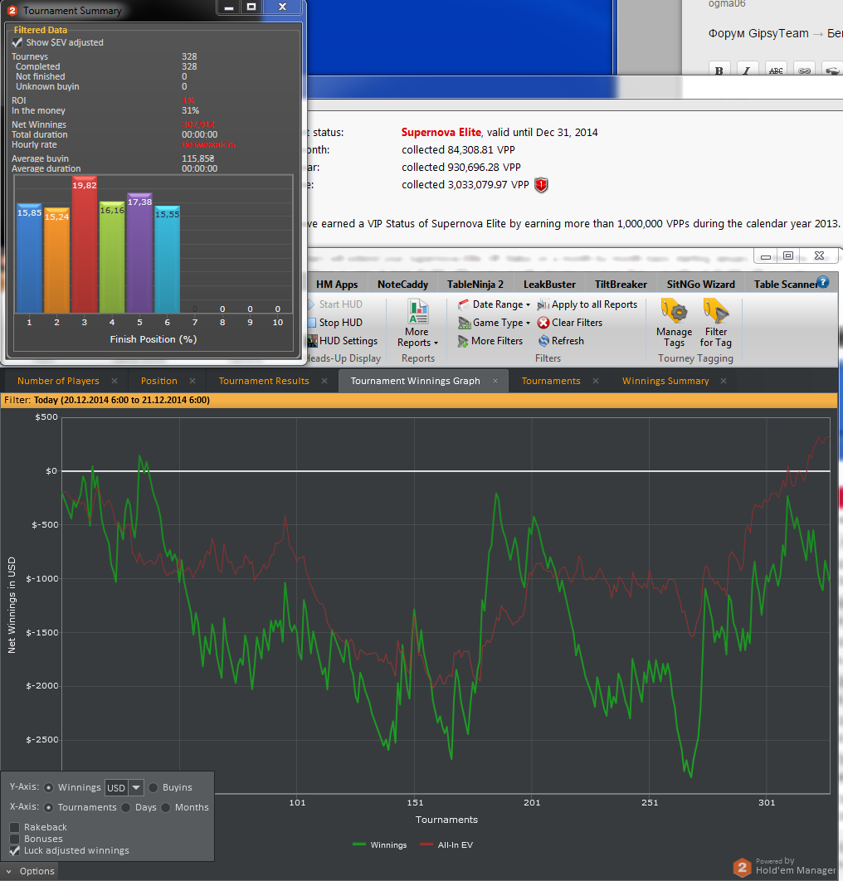
Task: Click the All-In EV legend entry
Action: (x=446, y=845)
